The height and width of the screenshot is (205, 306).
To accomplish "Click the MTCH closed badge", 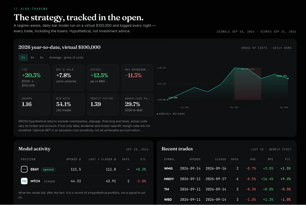I will 49,181.
